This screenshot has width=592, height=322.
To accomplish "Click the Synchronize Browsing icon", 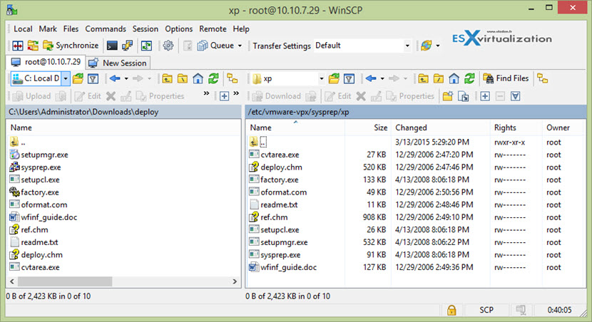I will pyautogui.click(x=33, y=46).
